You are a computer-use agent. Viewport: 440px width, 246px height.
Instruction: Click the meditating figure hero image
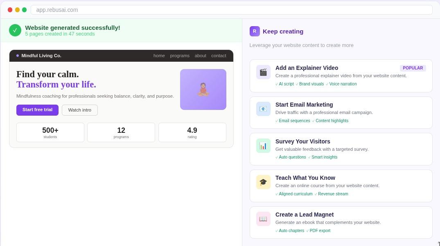[203, 89]
